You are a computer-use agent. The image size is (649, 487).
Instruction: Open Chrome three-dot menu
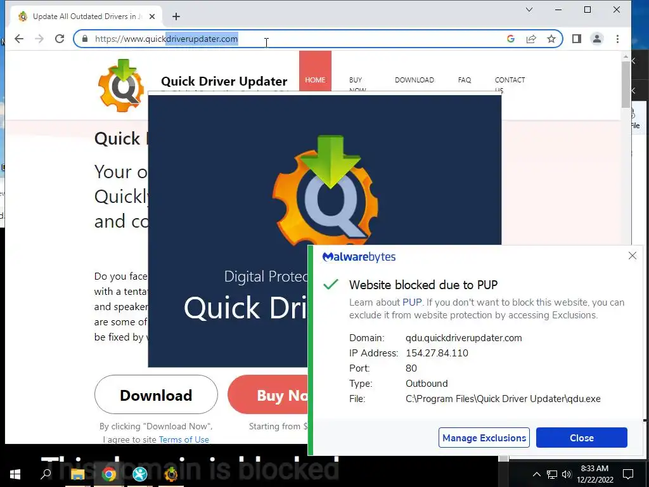[x=617, y=39]
